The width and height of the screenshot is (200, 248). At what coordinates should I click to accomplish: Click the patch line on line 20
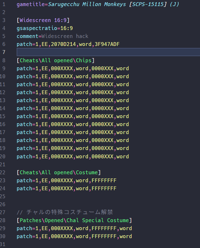click(73, 157)
